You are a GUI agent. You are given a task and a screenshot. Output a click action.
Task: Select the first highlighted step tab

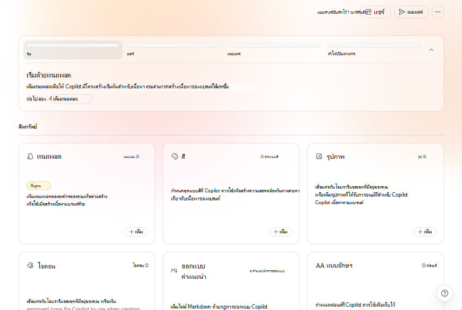(73, 50)
